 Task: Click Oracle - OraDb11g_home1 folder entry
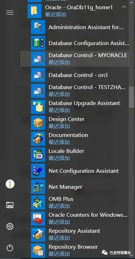pyautogui.click(x=78, y=11)
